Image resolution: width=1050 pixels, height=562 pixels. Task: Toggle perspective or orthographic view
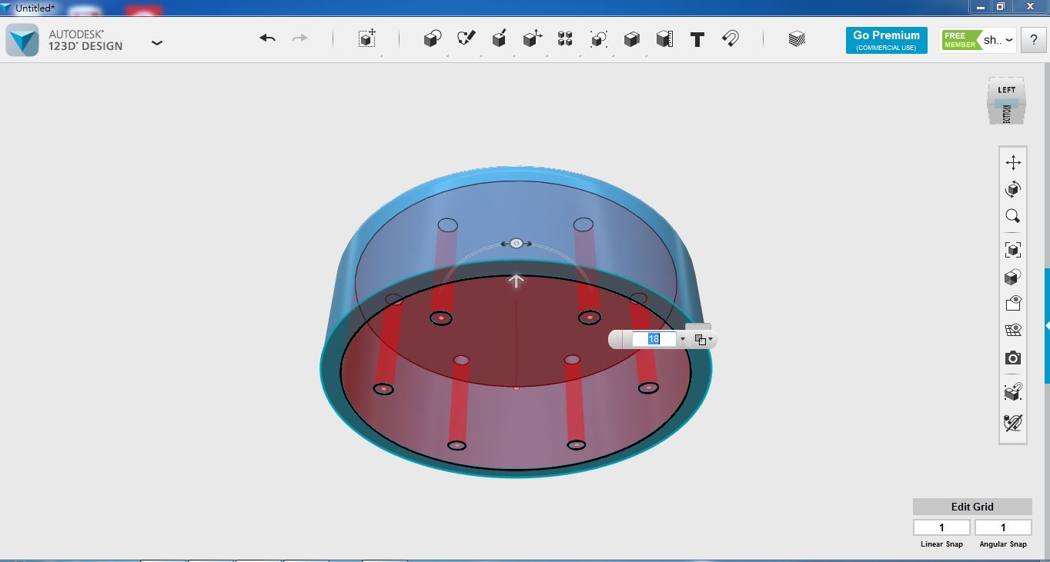tap(1013, 277)
